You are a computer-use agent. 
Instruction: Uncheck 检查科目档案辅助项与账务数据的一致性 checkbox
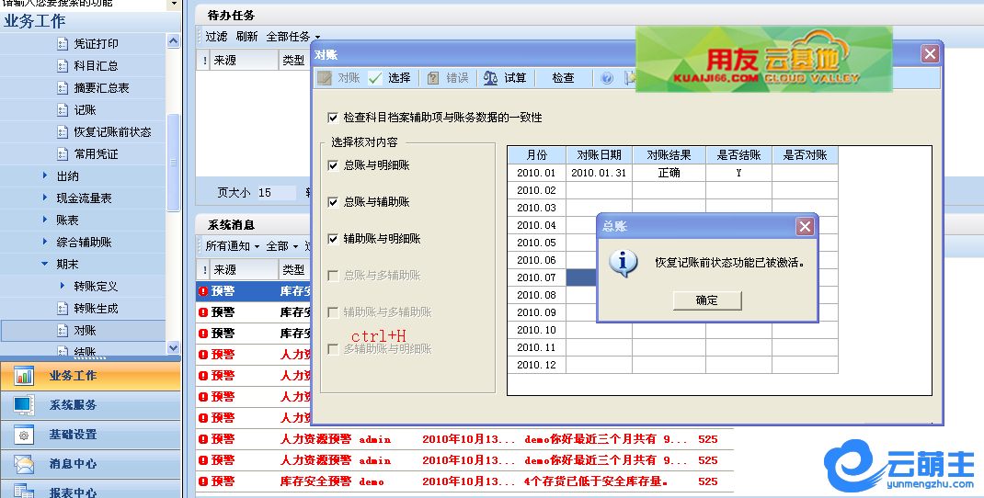pyautogui.click(x=333, y=118)
